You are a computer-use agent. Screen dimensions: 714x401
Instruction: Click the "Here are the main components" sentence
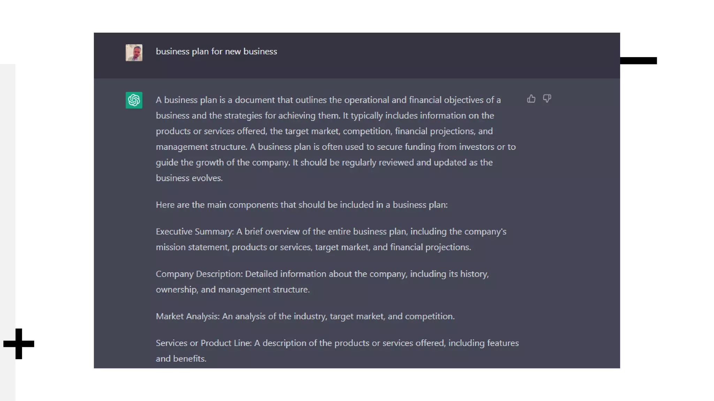point(301,205)
